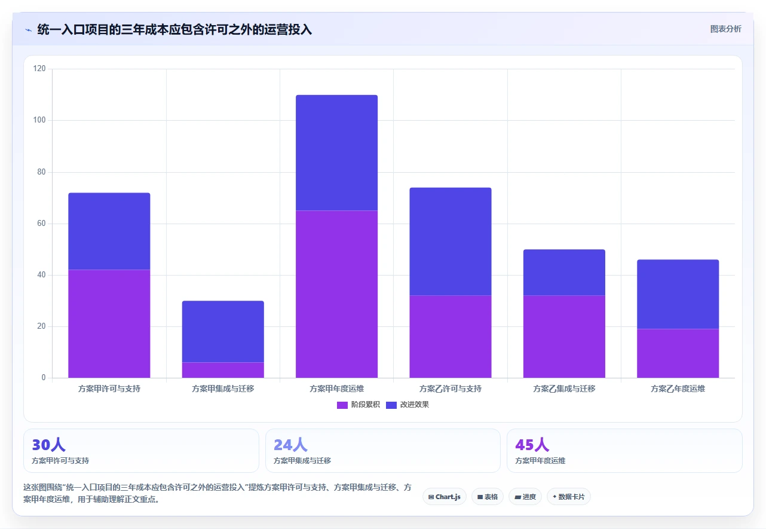Click the x-axis label 方案乙集成与迁移

tap(564, 389)
